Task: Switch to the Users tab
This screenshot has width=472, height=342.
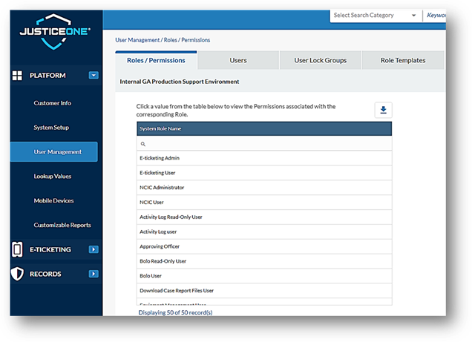Action: [238, 60]
